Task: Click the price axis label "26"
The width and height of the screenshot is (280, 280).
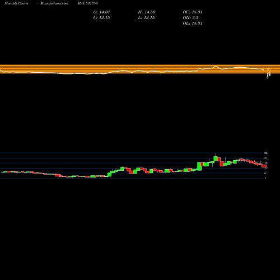Action: pyautogui.click(x=266, y=153)
